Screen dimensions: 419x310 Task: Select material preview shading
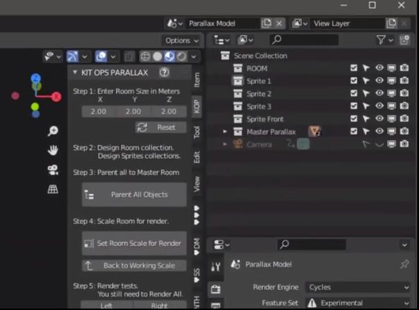tap(170, 56)
